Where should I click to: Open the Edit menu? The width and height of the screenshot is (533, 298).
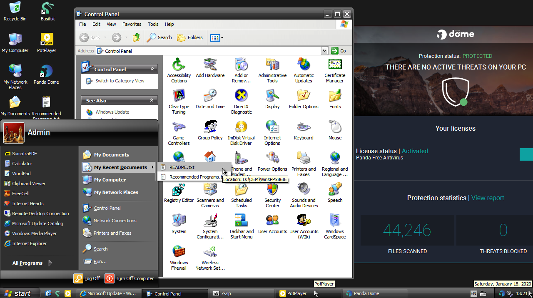pos(96,24)
